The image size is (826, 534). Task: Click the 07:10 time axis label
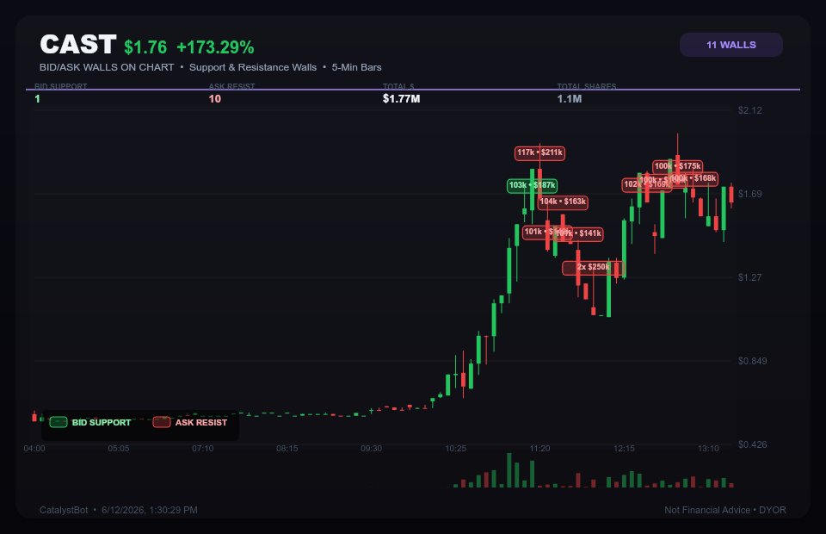(x=203, y=449)
